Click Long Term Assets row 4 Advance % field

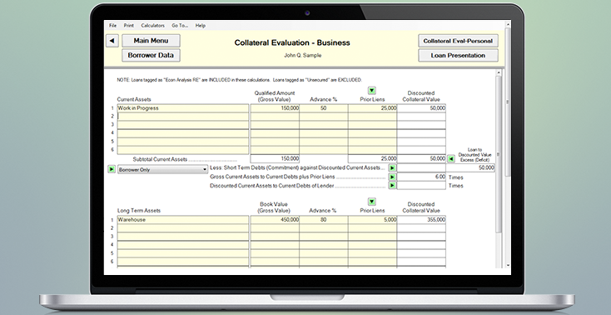[324, 245]
